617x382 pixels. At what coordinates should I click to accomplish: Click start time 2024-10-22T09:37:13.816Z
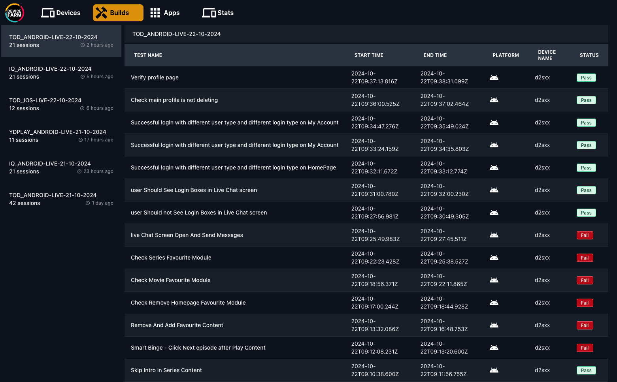(x=374, y=77)
